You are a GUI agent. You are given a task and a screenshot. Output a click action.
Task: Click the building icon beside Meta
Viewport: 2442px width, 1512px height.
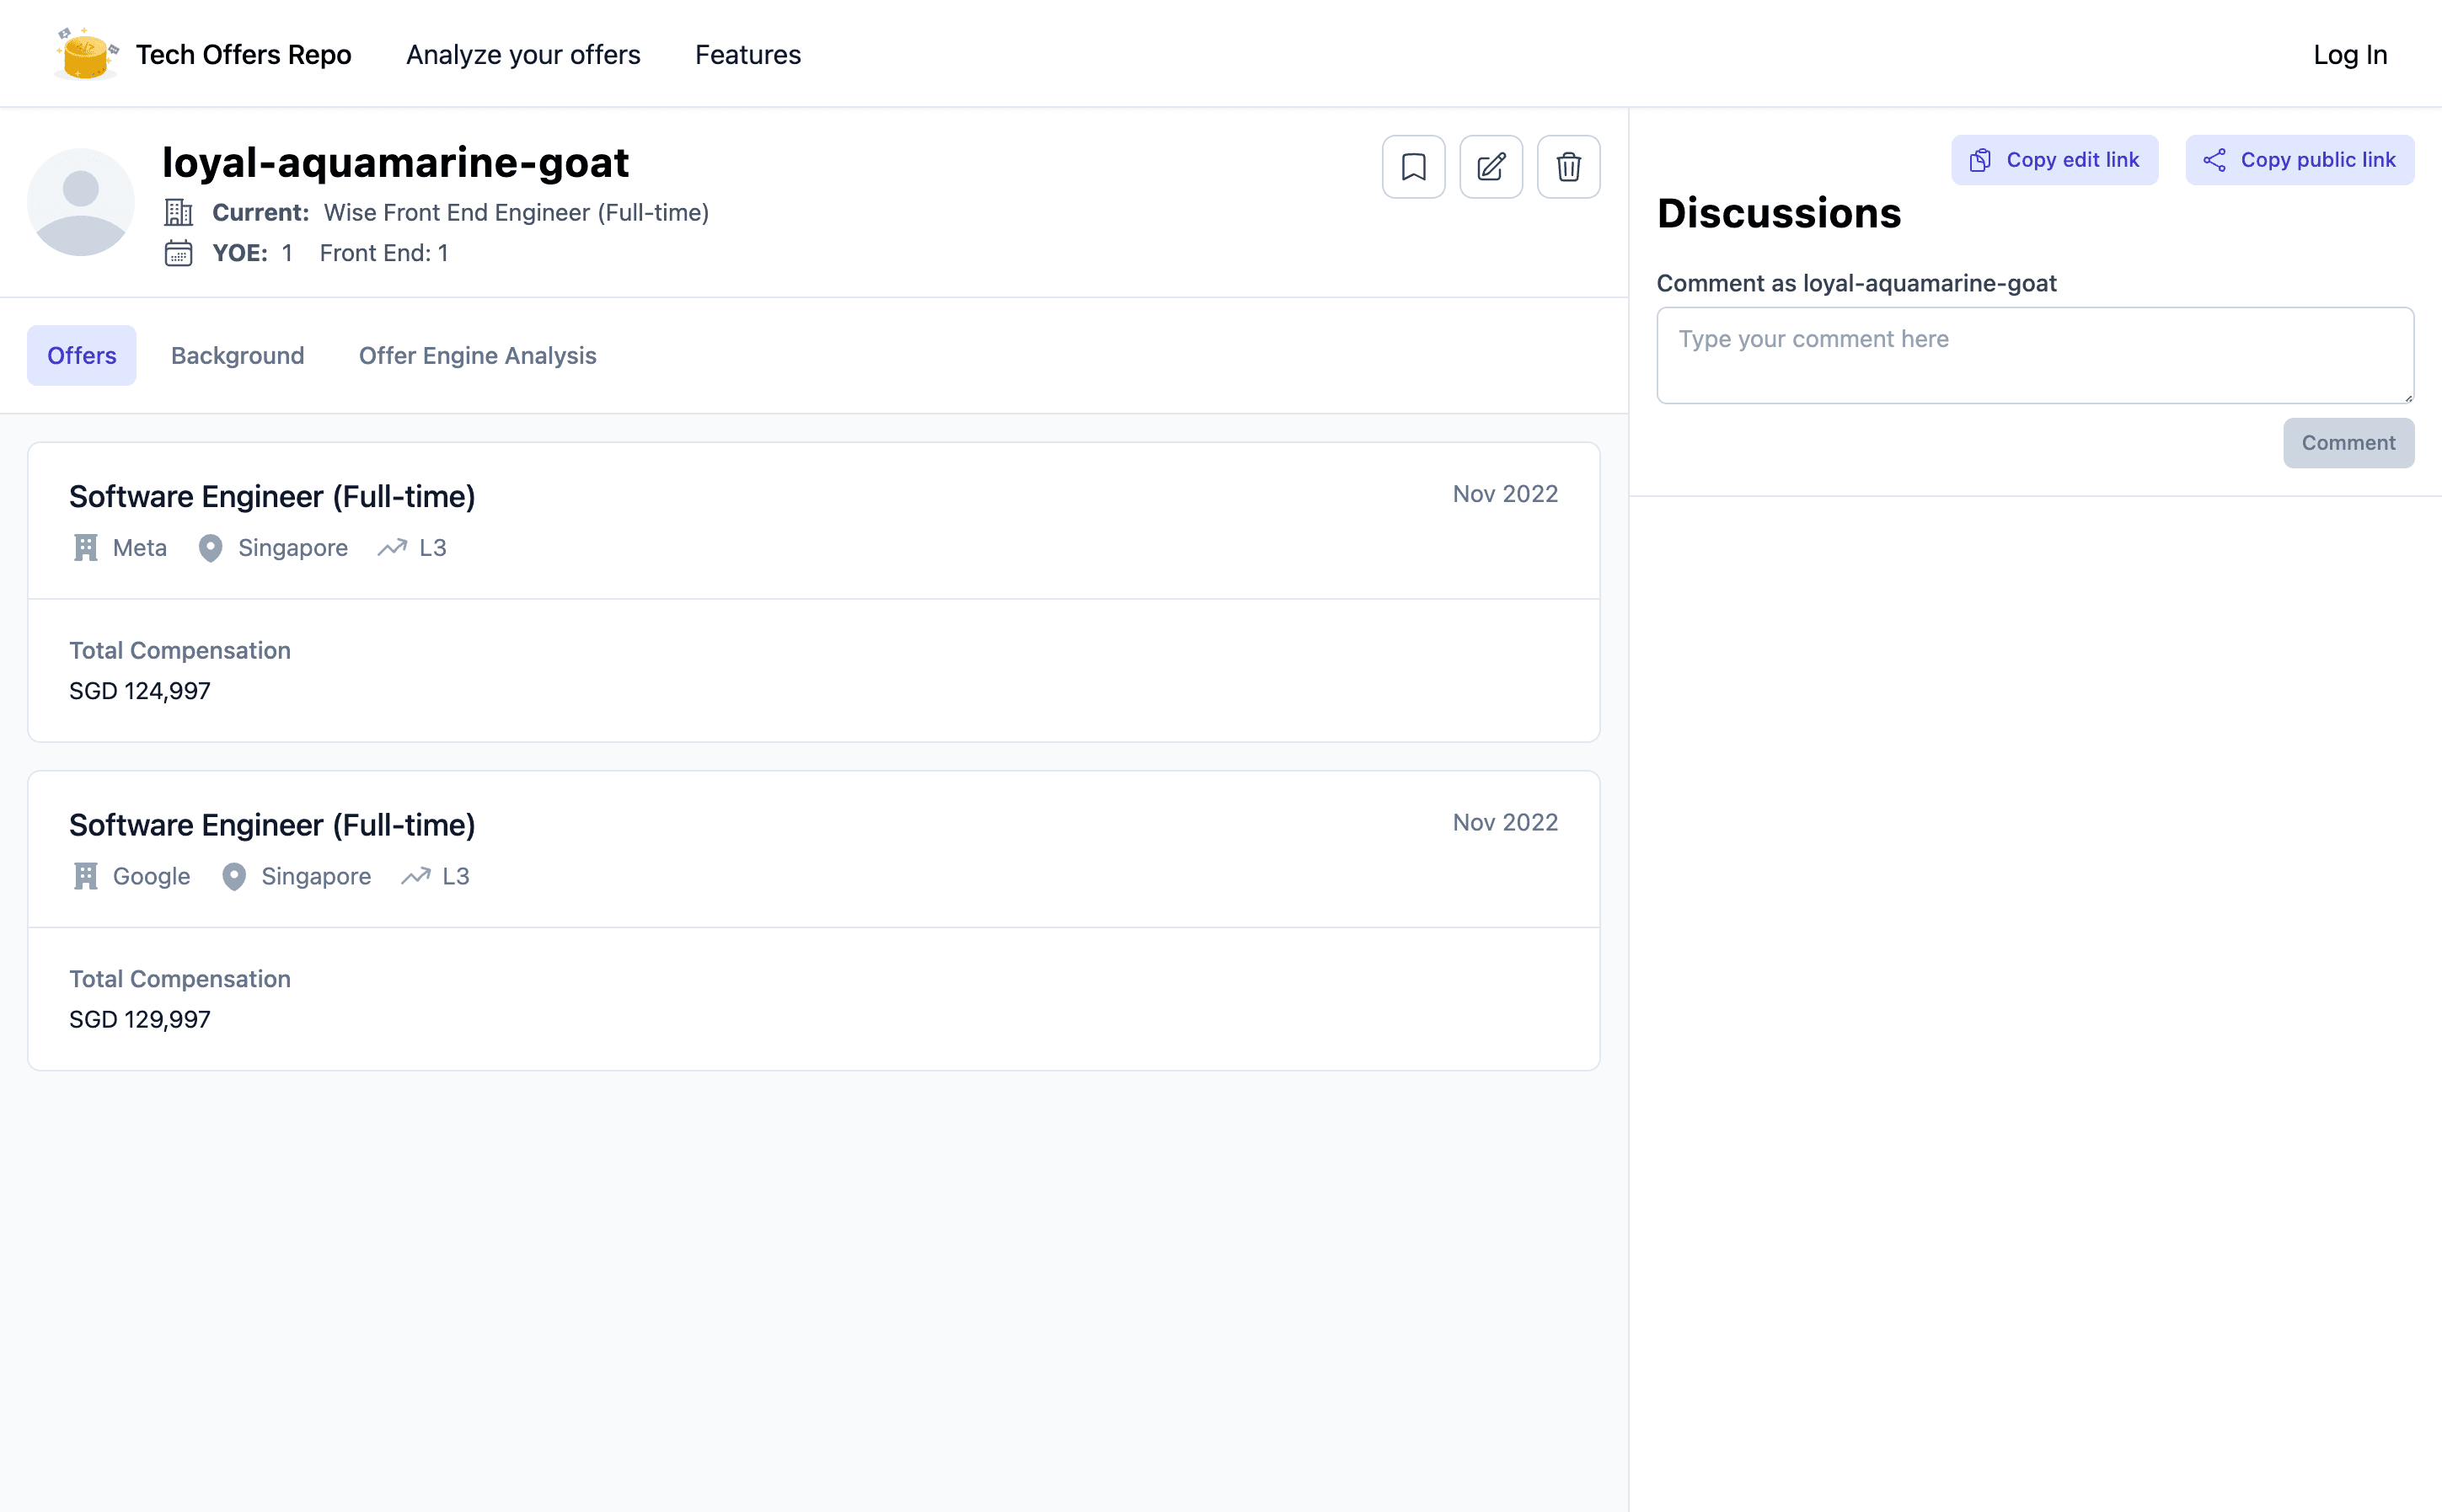86,548
